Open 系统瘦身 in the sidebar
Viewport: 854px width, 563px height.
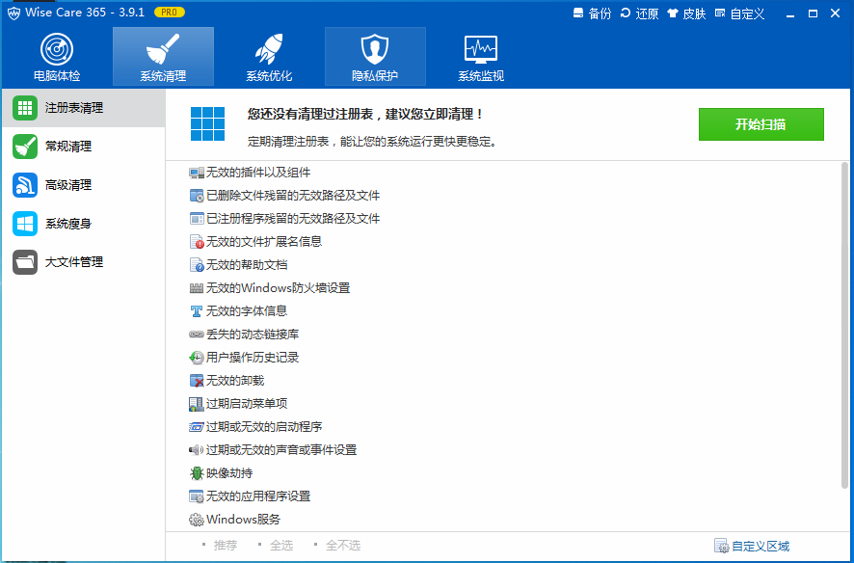click(67, 224)
